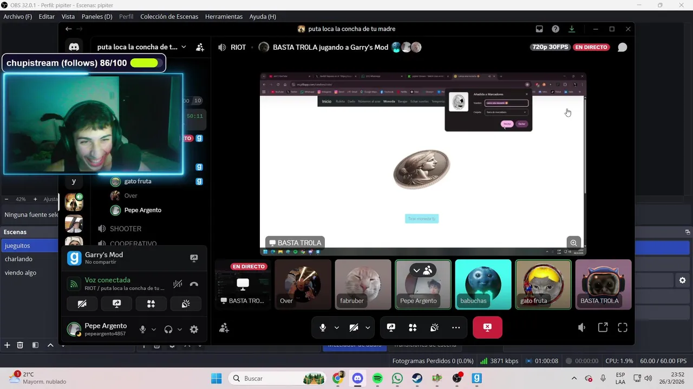Open more options ellipsis in the call controls
The image size is (693, 389).
(x=456, y=327)
